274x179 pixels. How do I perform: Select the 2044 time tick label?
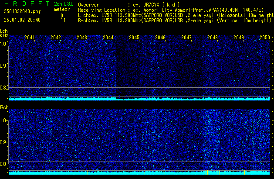(108, 38)
